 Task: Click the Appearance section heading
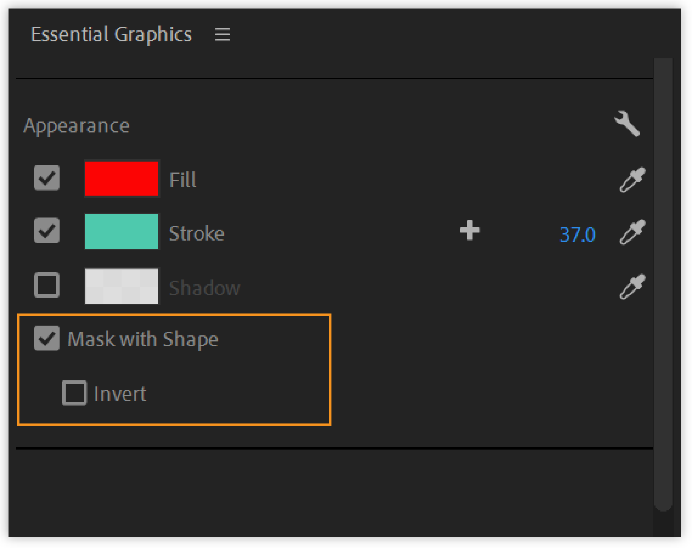[77, 126]
